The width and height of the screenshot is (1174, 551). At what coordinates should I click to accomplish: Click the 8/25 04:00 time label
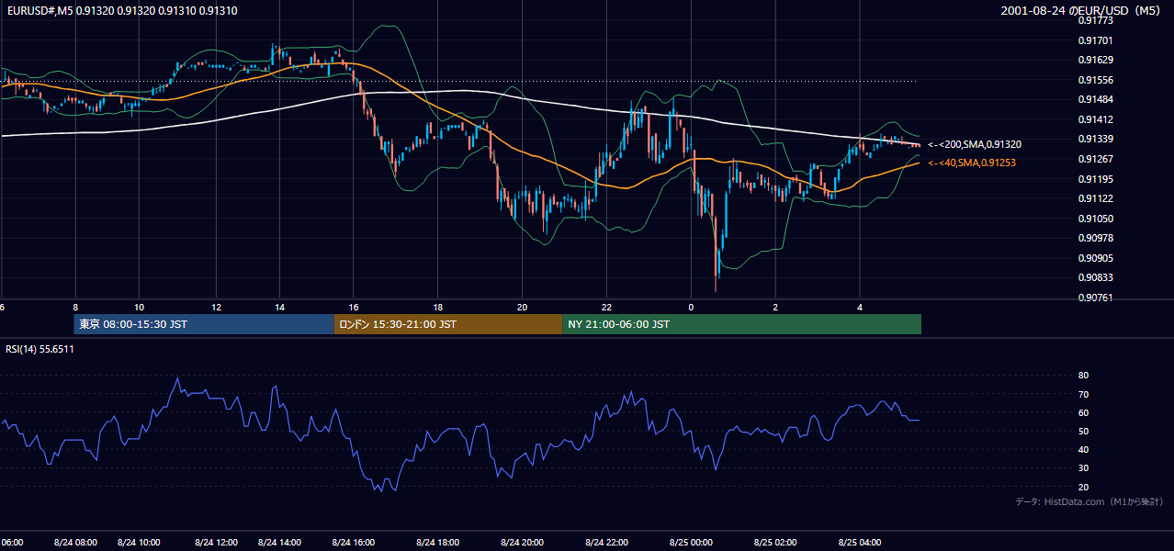pos(860,543)
